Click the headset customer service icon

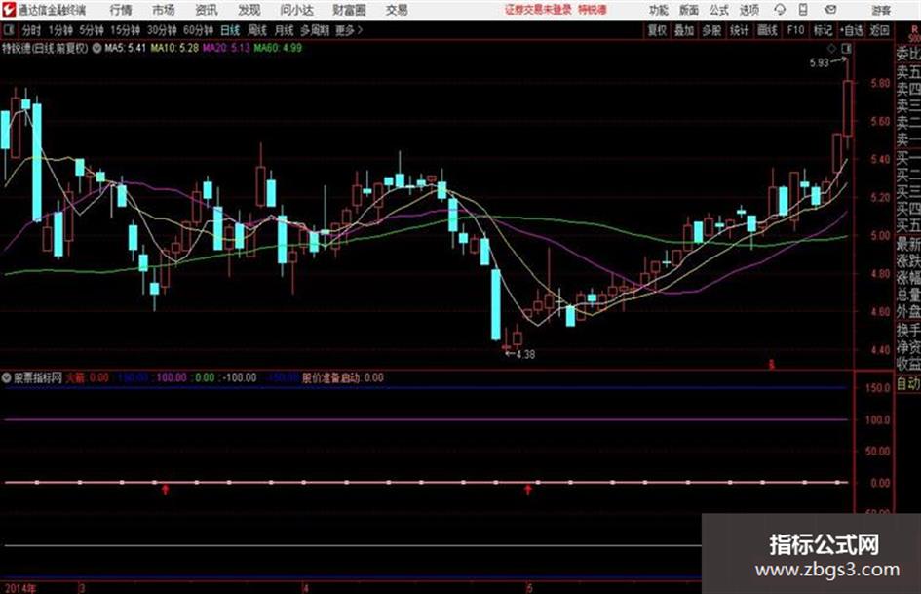[780, 10]
